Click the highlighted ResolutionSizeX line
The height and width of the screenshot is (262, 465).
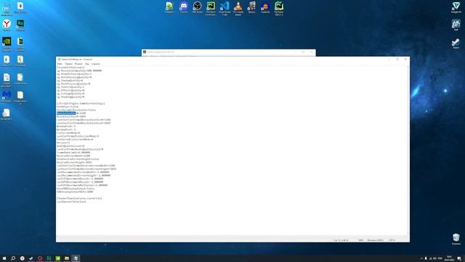pyautogui.click(x=71, y=114)
